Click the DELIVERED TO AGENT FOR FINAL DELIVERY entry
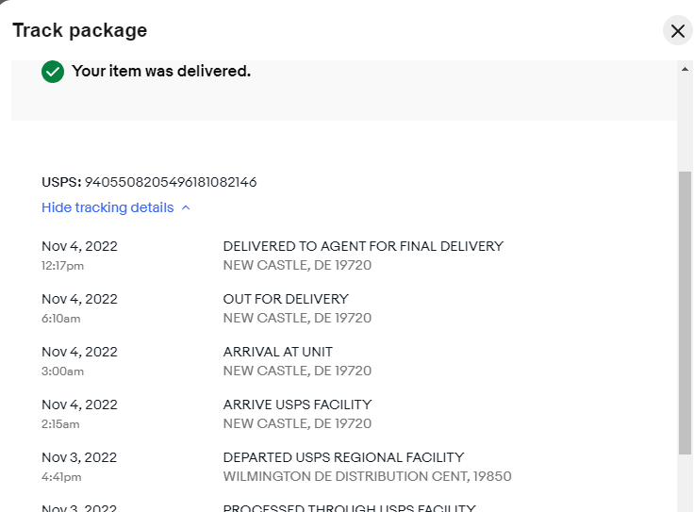 click(x=363, y=246)
